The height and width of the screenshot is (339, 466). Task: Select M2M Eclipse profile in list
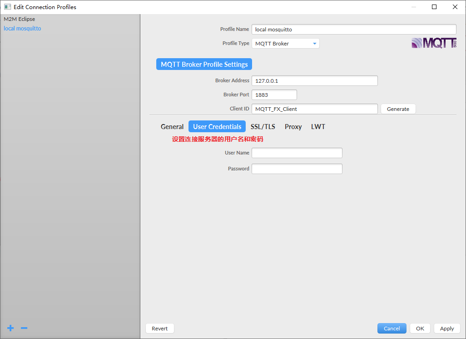[x=20, y=19]
